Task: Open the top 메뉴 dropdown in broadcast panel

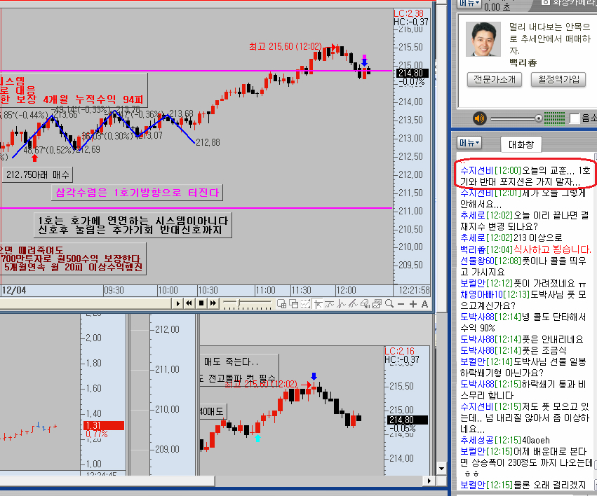Action: tap(470, 4)
